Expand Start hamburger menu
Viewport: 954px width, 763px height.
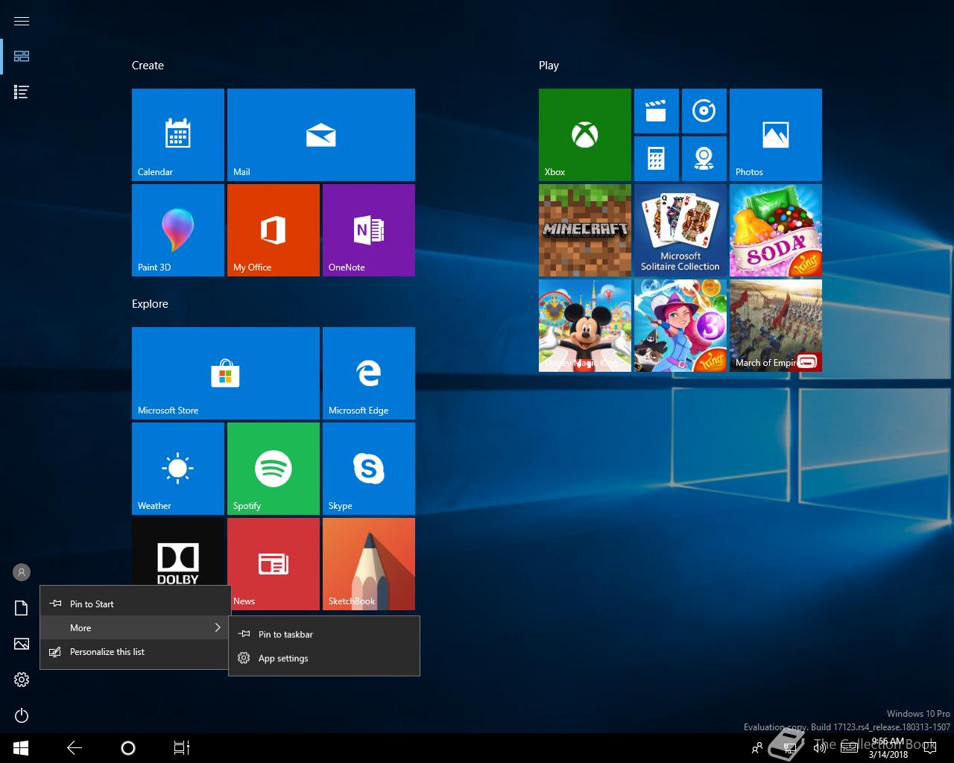click(x=22, y=21)
